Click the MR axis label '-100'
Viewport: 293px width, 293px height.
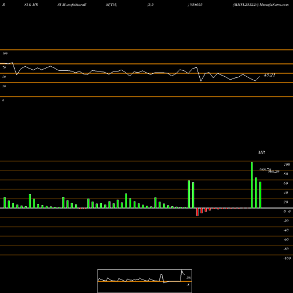287,258
